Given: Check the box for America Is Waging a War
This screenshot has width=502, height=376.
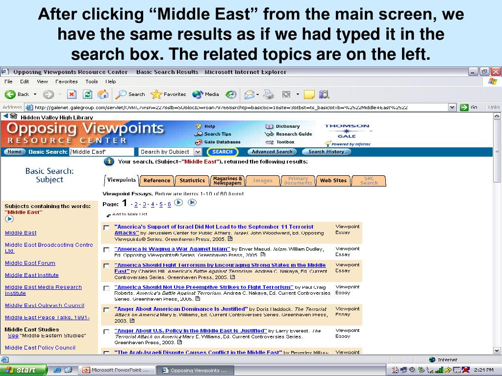Looking at the screenshot, I should coord(106,250).
